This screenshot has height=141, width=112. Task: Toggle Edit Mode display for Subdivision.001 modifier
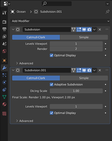pyautogui.click(x=79, y=70)
